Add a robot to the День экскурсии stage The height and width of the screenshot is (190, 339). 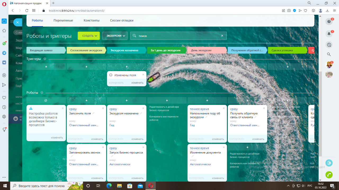[x=207, y=101]
